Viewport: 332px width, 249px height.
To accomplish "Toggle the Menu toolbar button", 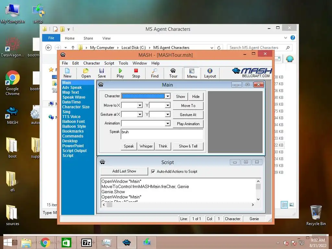I will [x=192, y=73].
